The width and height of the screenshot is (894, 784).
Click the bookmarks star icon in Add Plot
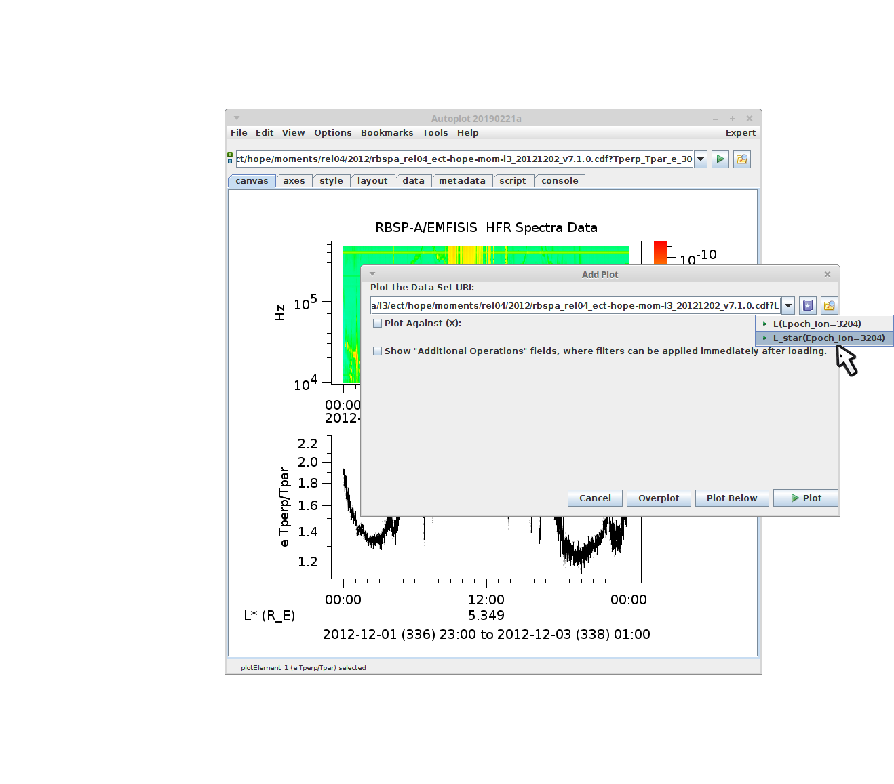pos(807,306)
